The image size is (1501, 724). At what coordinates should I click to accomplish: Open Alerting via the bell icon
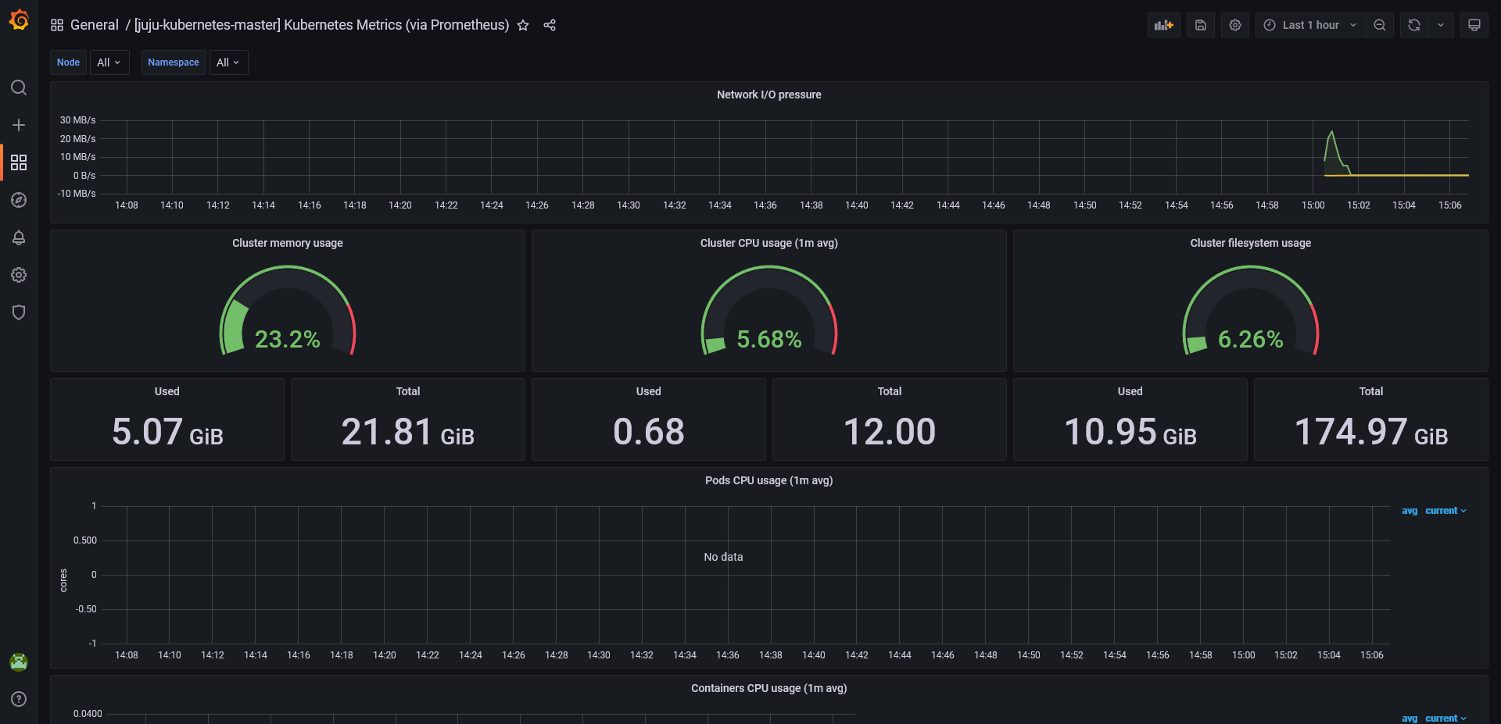pyautogui.click(x=19, y=237)
